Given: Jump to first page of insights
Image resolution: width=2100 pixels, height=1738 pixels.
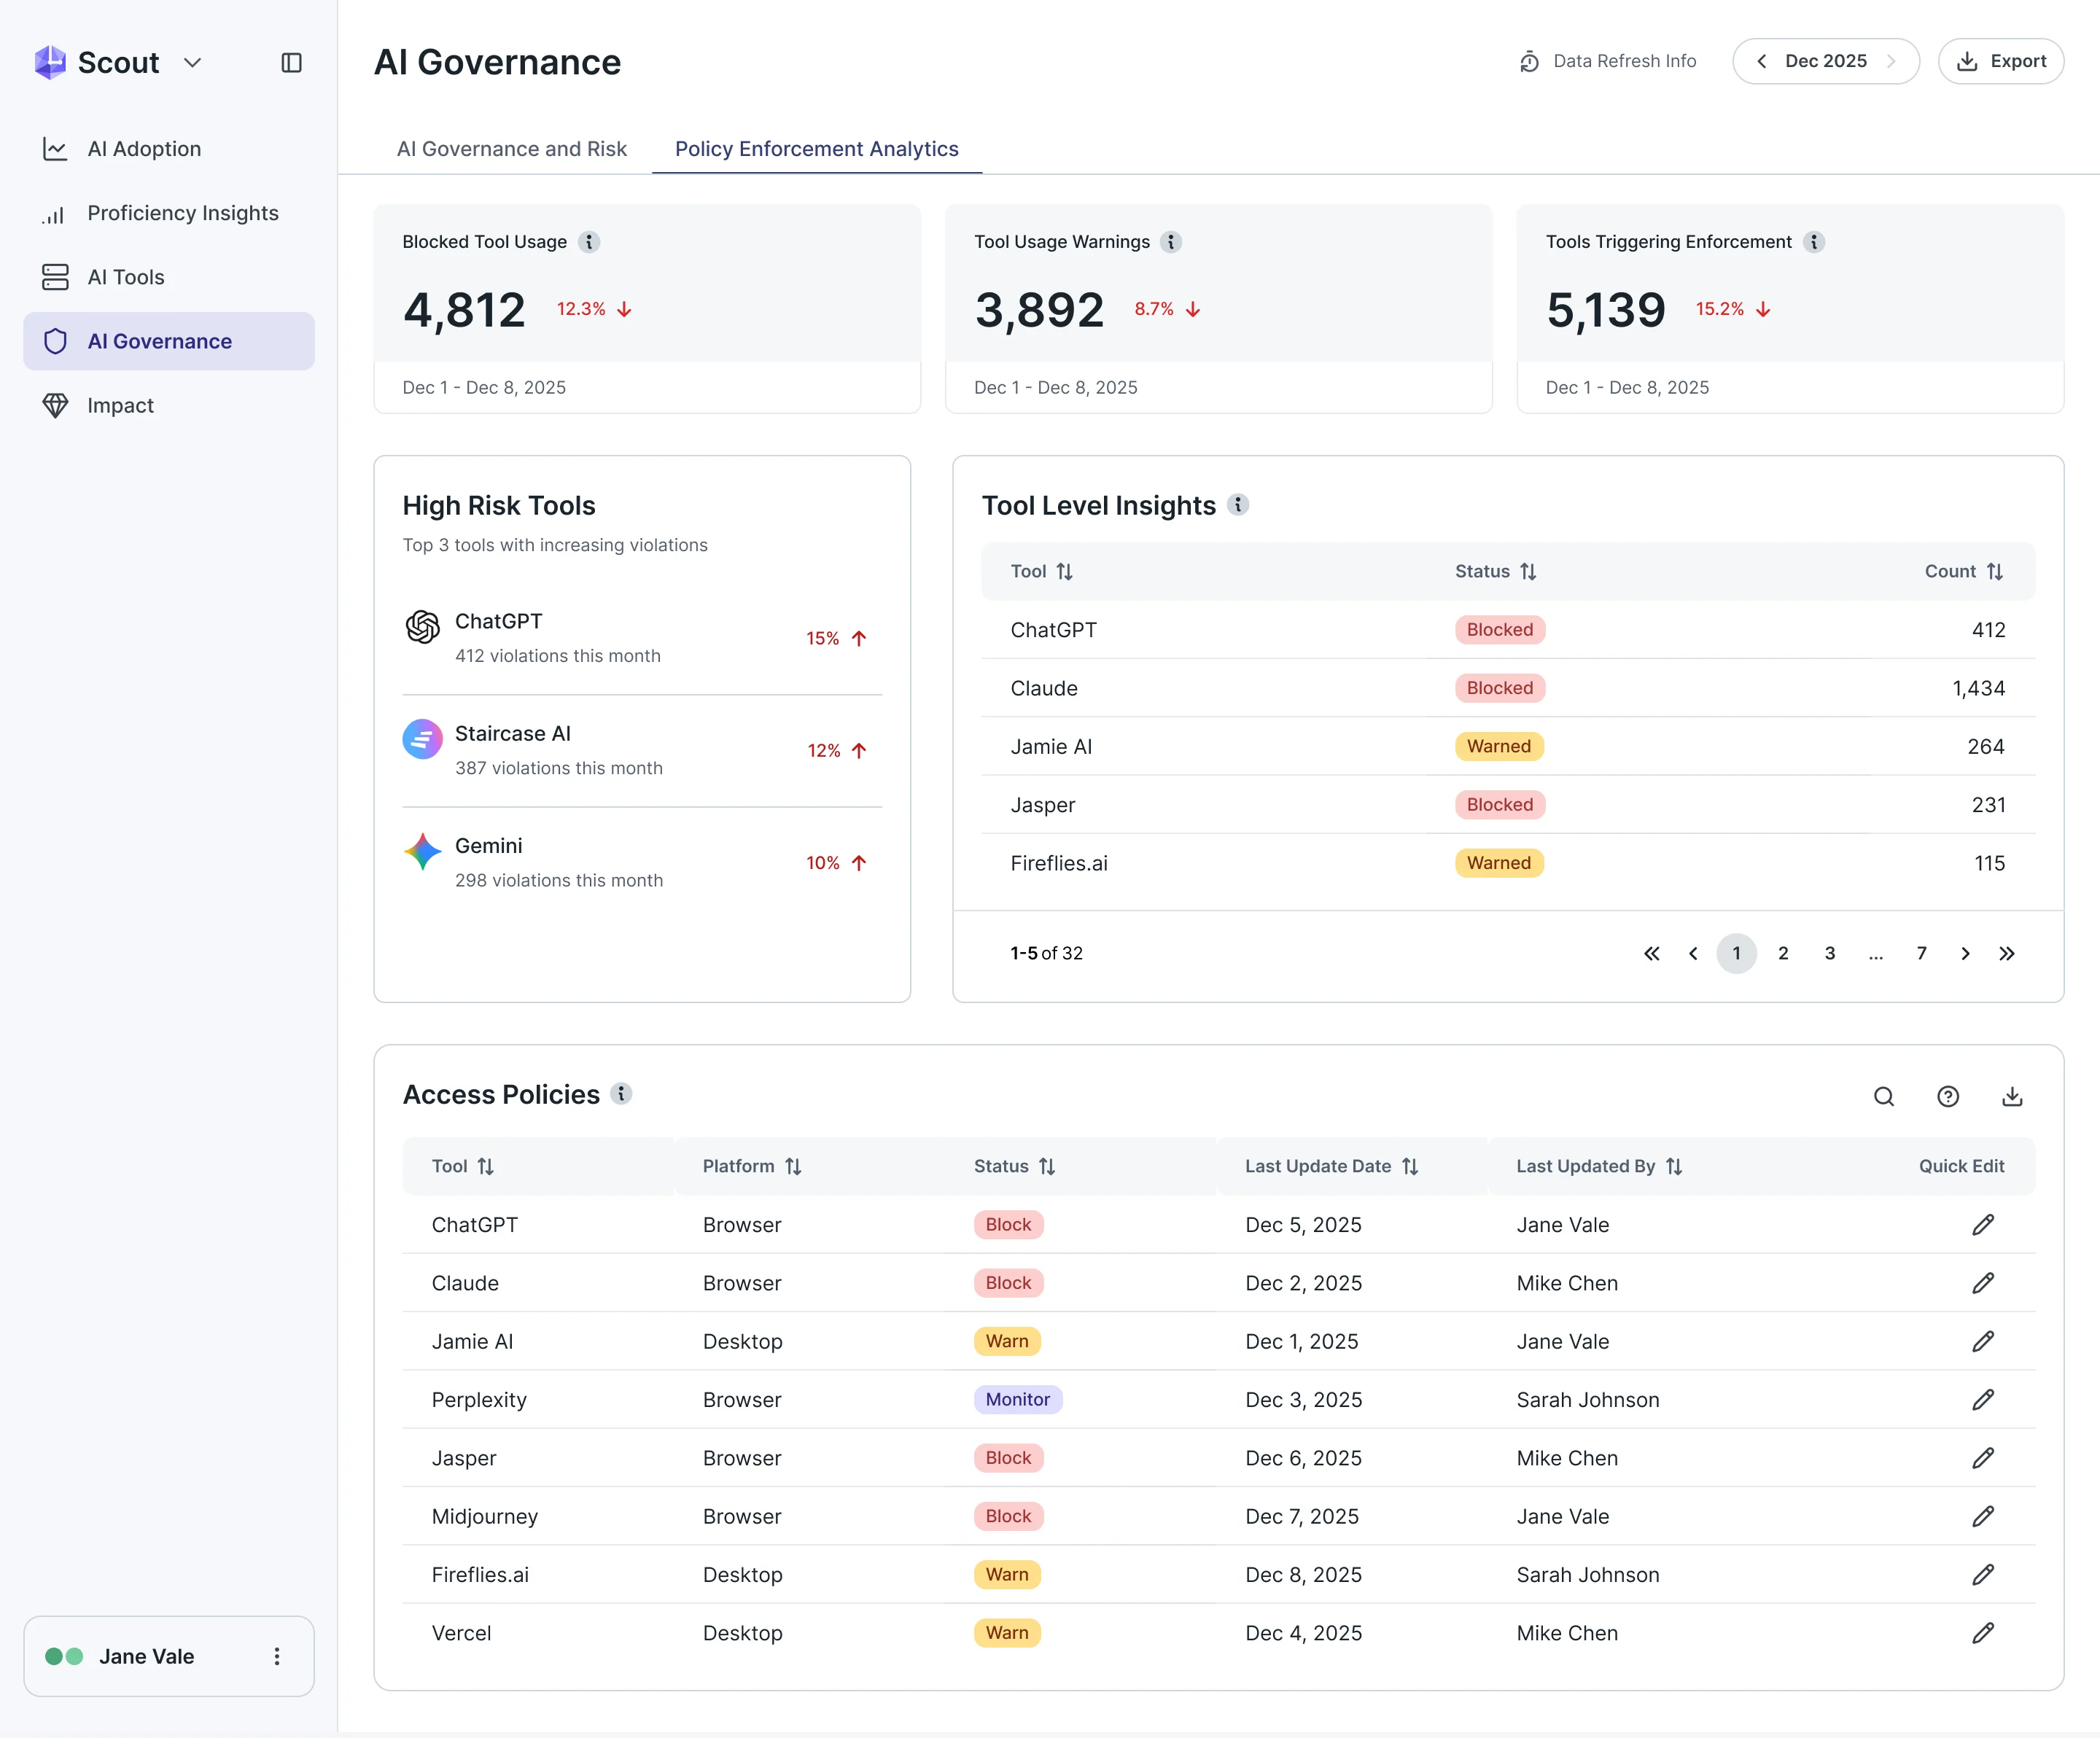Looking at the screenshot, I should 1651,953.
